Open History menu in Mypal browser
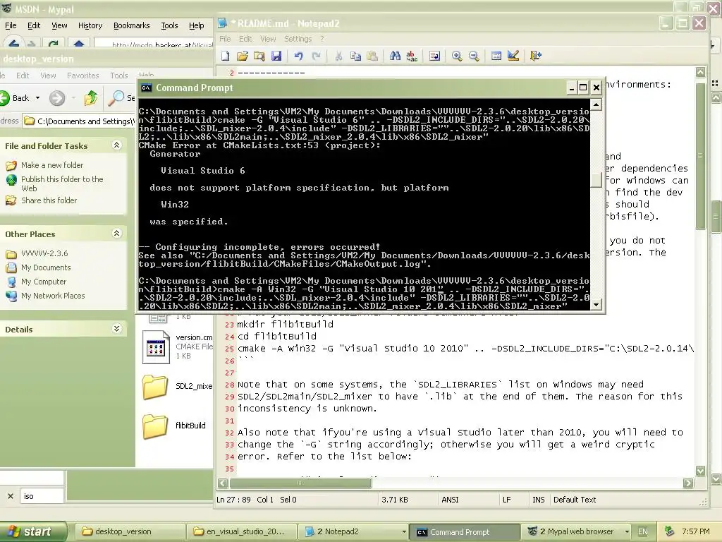The width and height of the screenshot is (722, 542). [90, 26]
